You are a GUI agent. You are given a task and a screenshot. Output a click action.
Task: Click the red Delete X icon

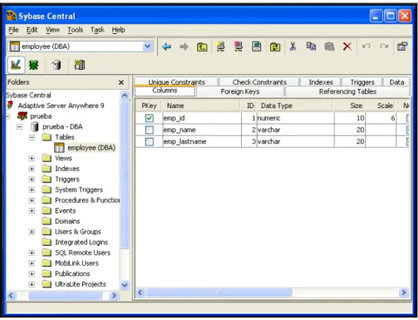tap(347, 47)
